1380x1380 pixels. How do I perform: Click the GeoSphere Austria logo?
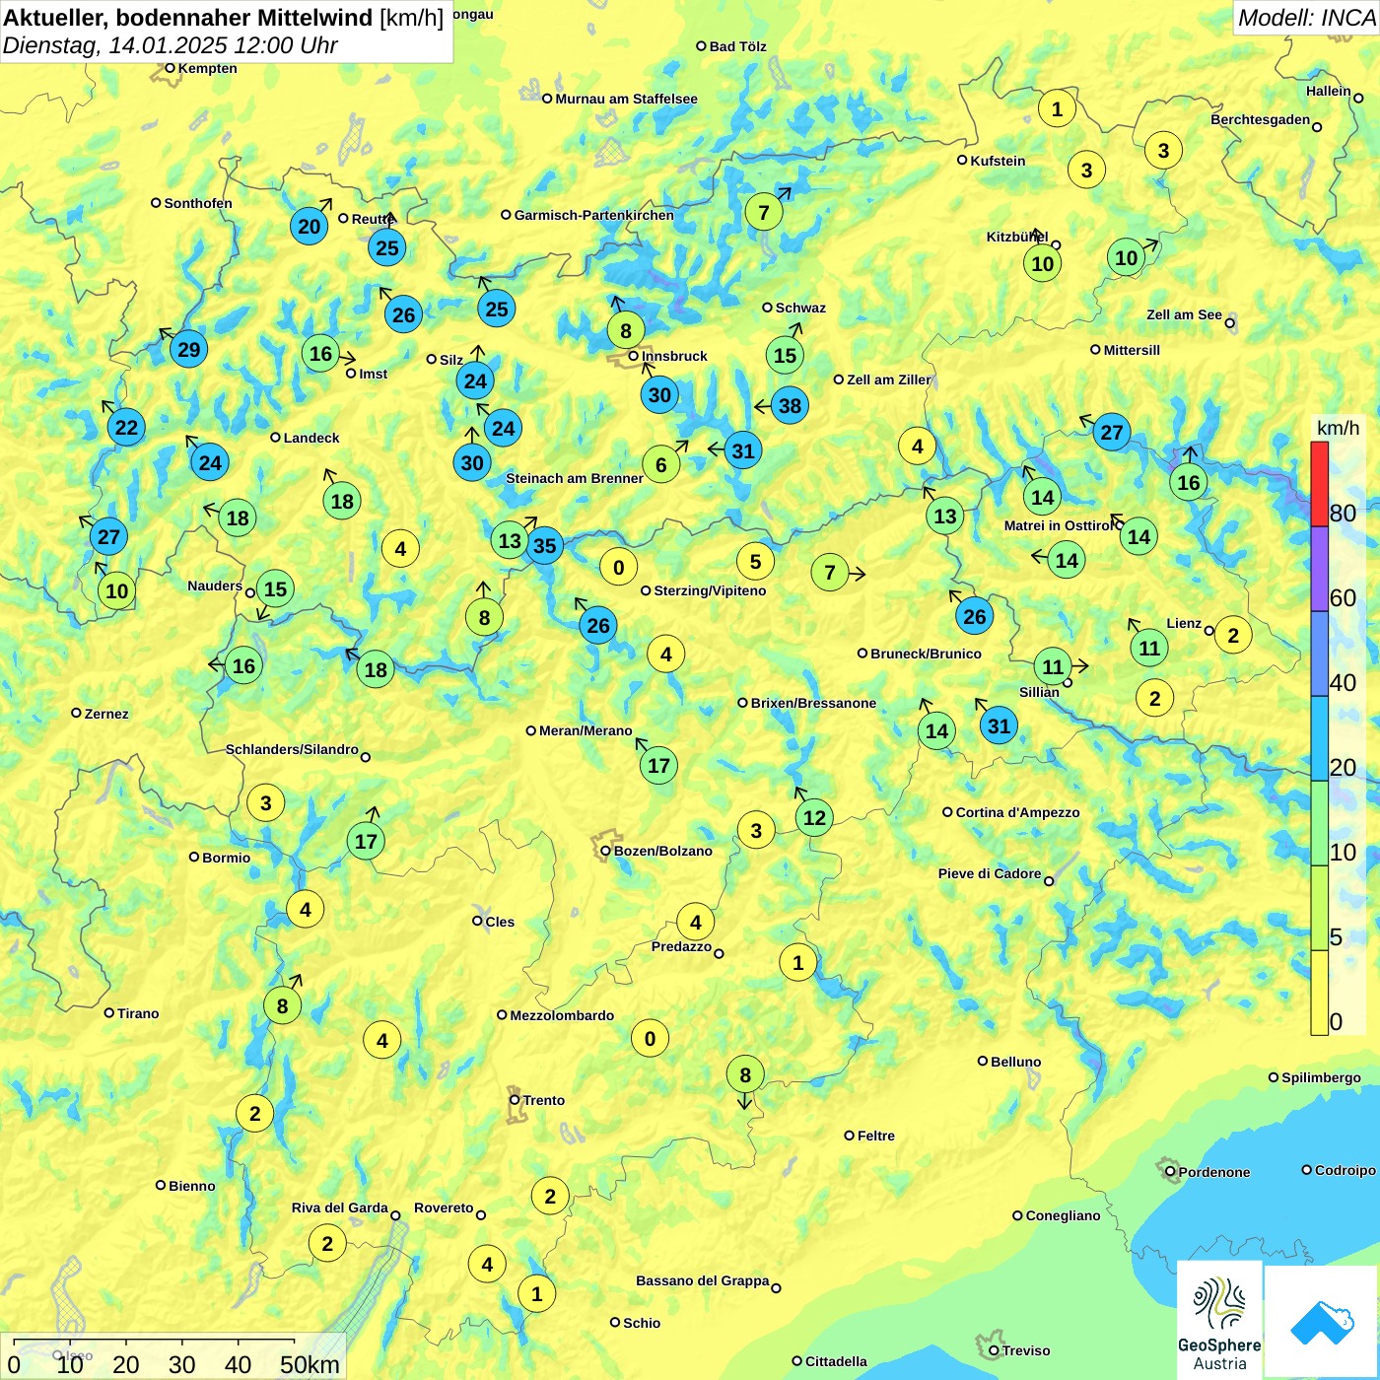pyautogui.click(x=1219, y=1320)
